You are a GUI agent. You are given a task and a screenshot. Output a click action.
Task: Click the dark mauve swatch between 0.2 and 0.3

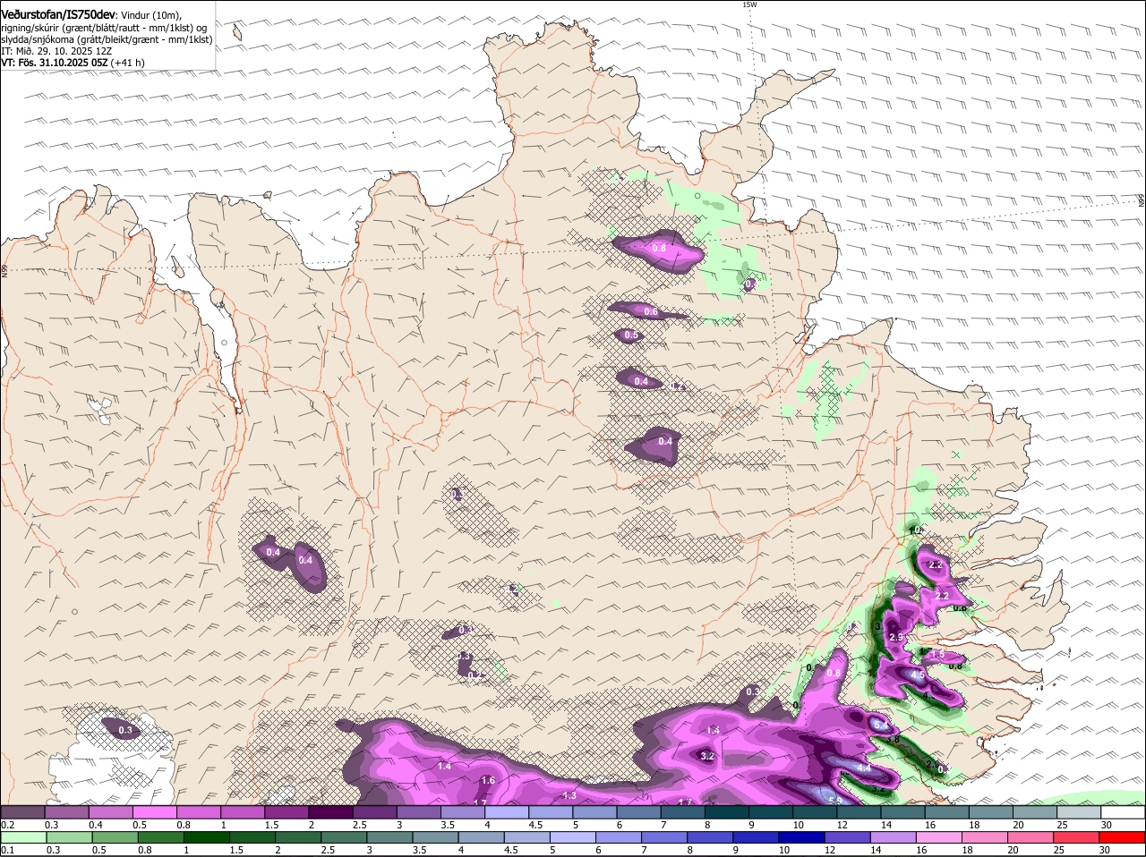click(x=22, y=811)
